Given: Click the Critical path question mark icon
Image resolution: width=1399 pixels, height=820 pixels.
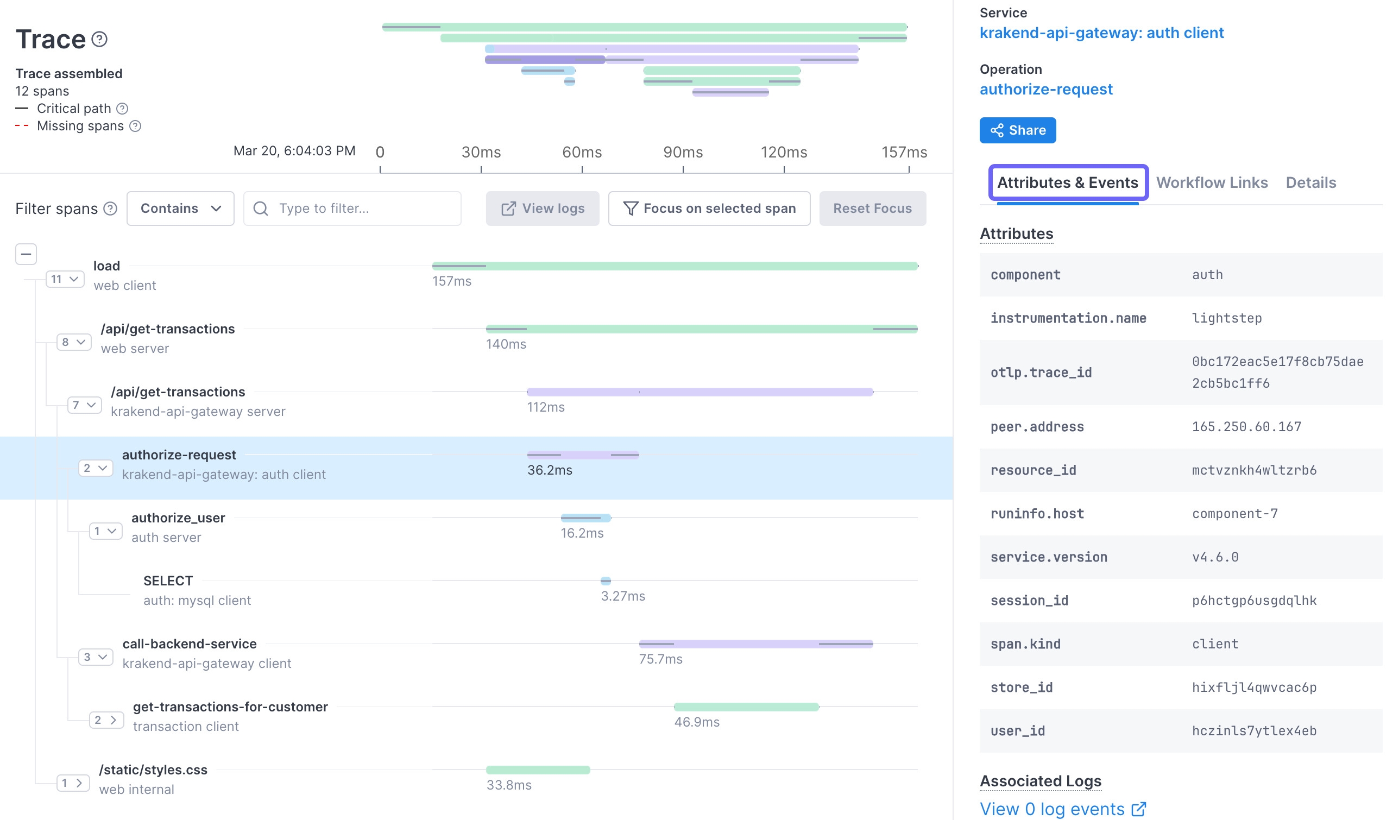Looking at the screenshot, I should pos(123,108).
